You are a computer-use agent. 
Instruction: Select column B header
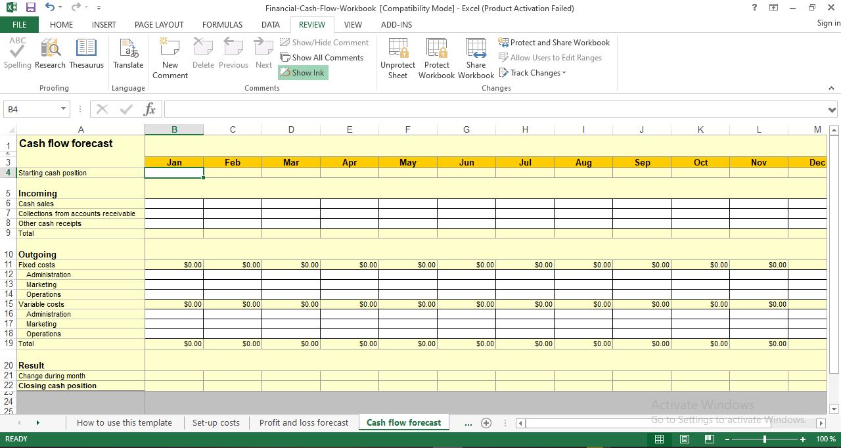174,129
